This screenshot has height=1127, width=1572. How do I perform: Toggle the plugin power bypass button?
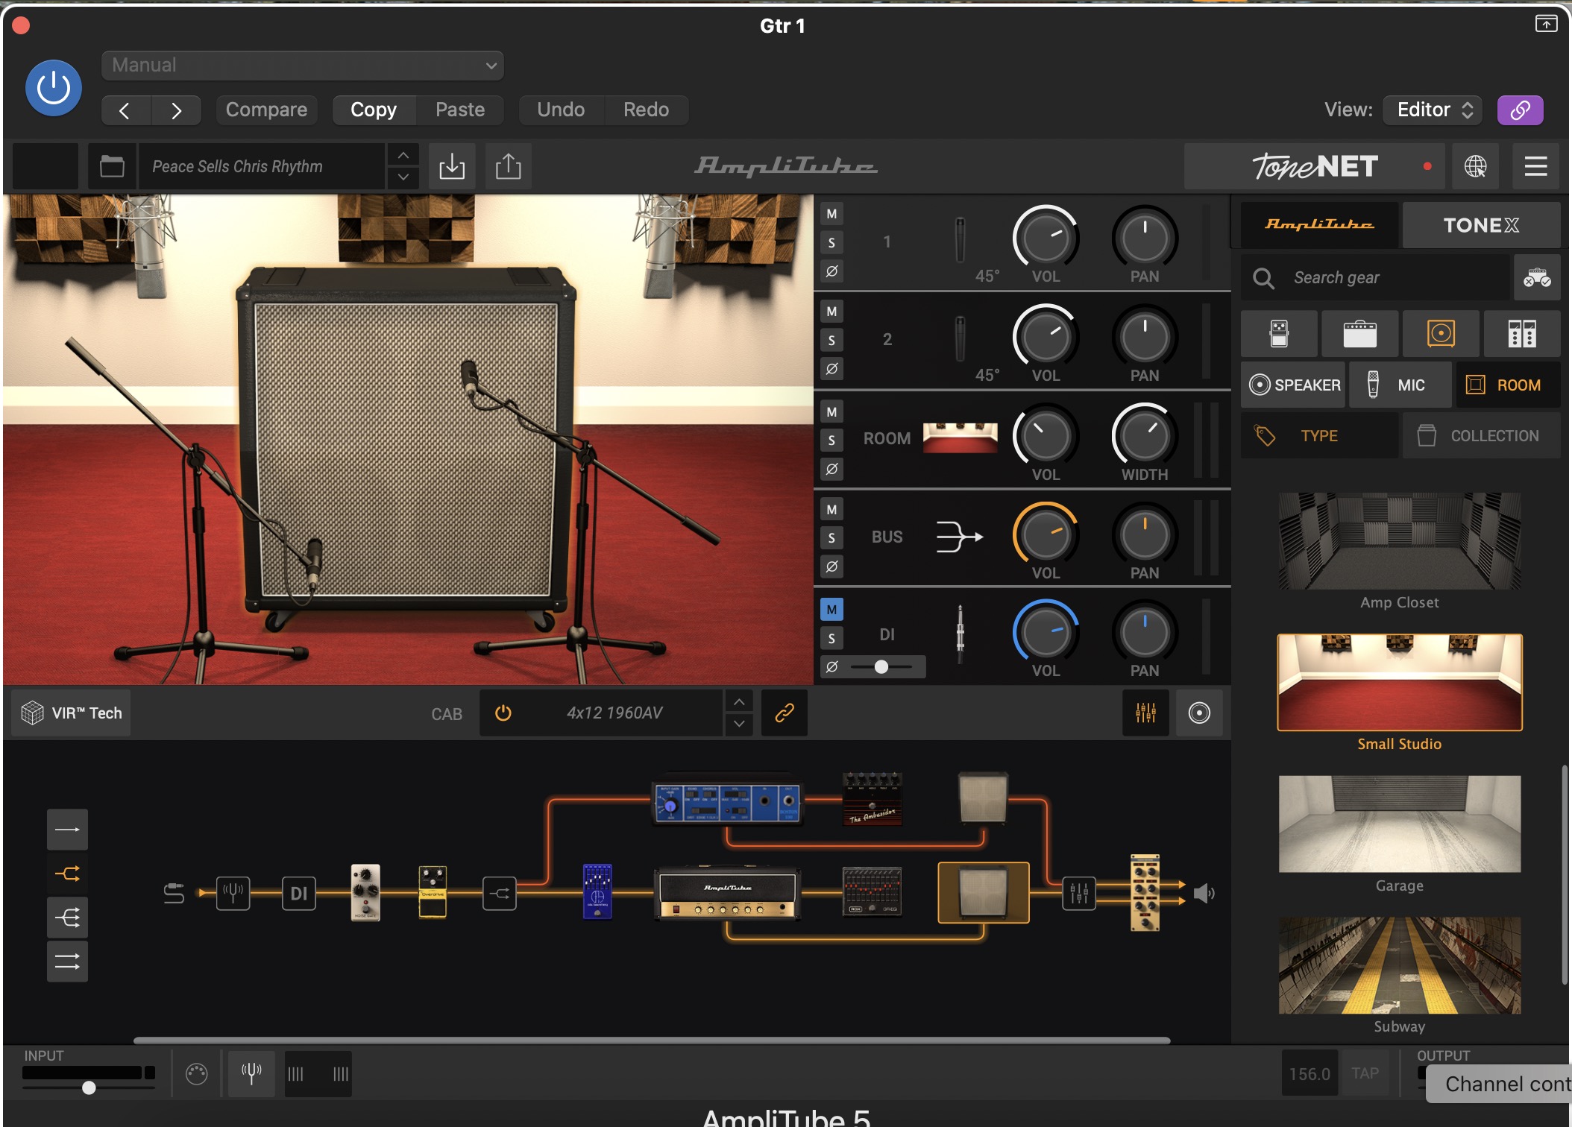(54, 88)
